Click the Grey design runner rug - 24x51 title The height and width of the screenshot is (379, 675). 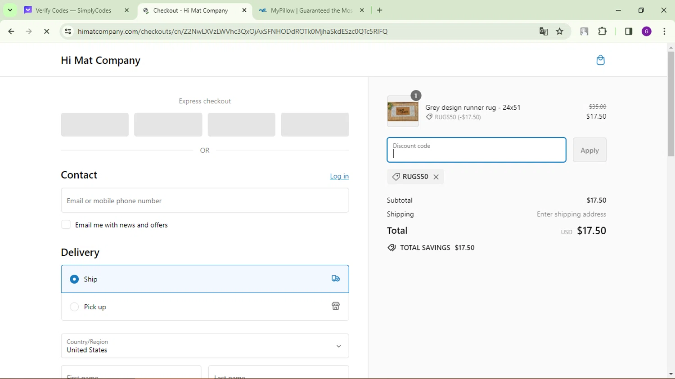(473, 107)
